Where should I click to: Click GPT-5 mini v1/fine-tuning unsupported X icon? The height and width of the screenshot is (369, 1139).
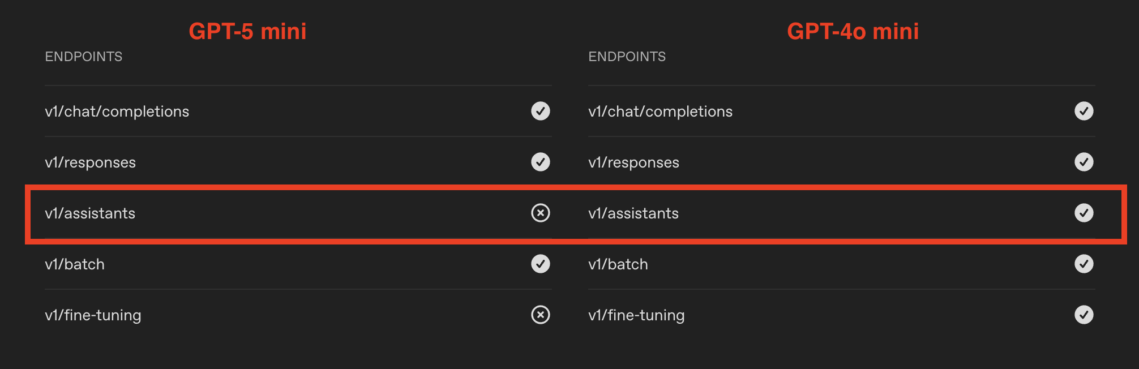coord(541,315)
